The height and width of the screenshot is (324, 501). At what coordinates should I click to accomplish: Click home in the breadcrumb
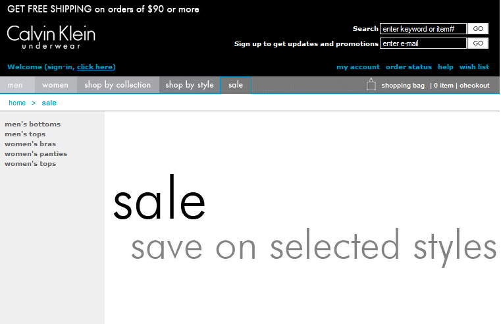click(17, 103)
